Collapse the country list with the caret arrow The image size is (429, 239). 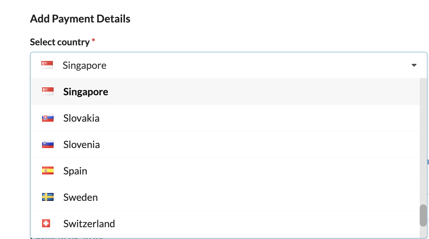click(x=414, y=65)
